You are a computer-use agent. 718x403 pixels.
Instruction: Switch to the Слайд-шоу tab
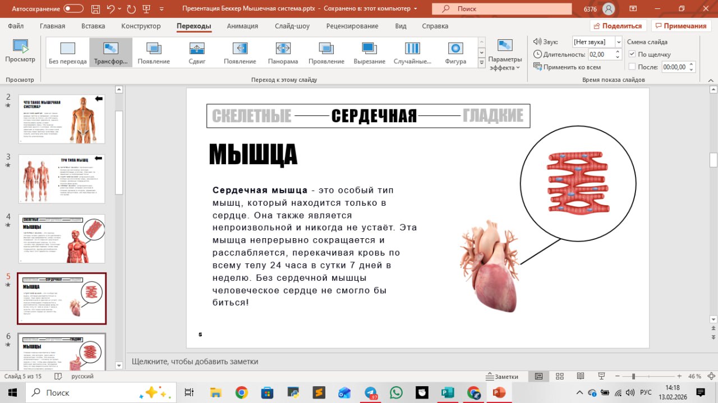(292, 26)
